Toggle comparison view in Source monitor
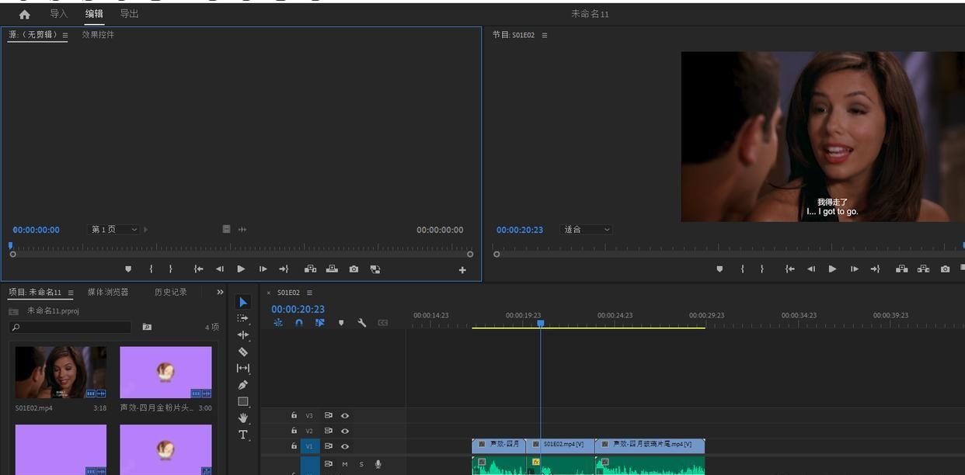Viewport: 965px width, 475px height. coord(375,269)
